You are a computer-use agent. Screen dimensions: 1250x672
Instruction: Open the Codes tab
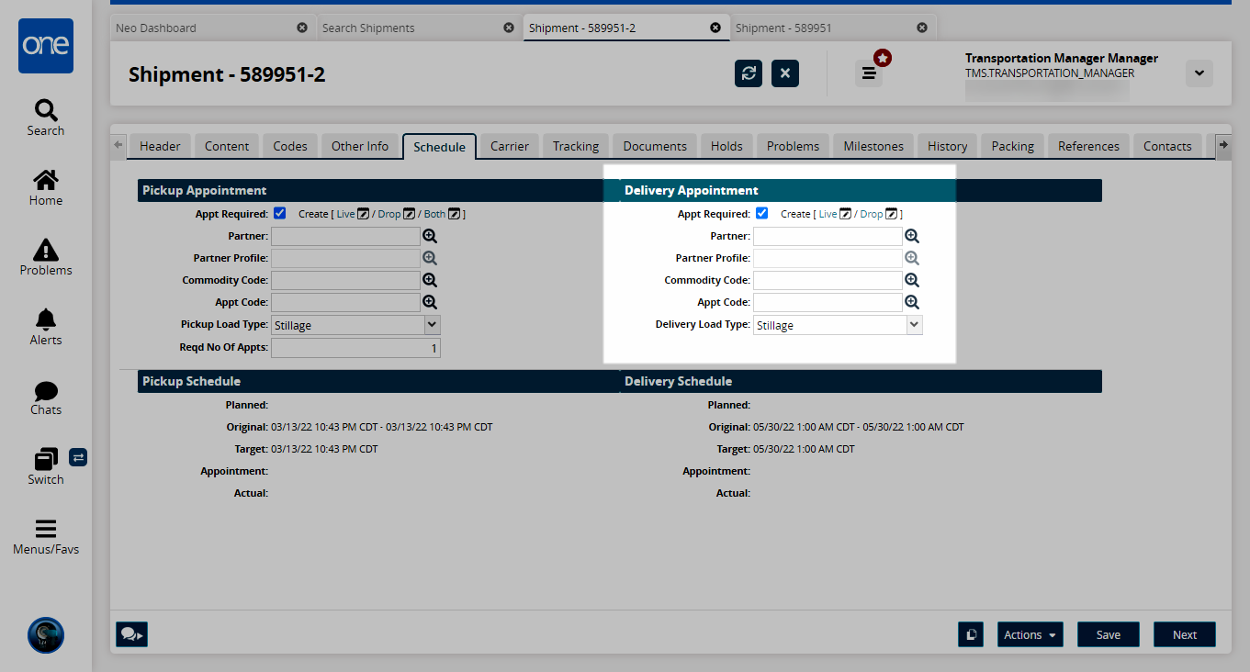pyautogui.click(x=290, y=146)
